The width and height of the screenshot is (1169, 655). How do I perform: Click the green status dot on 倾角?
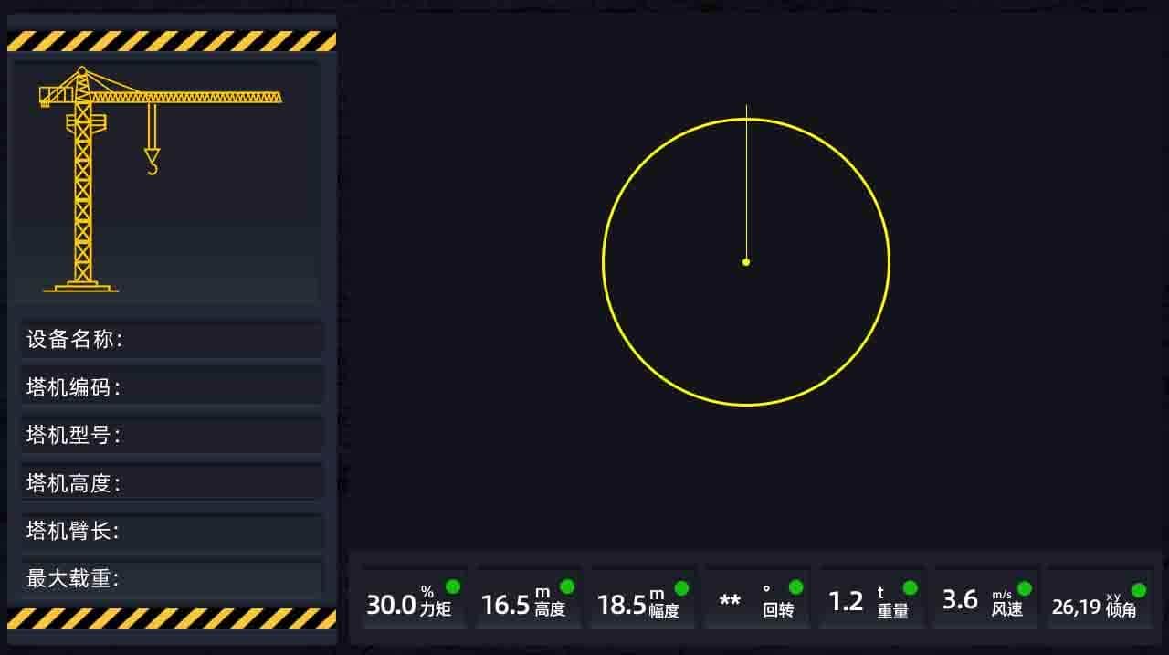1138,590
